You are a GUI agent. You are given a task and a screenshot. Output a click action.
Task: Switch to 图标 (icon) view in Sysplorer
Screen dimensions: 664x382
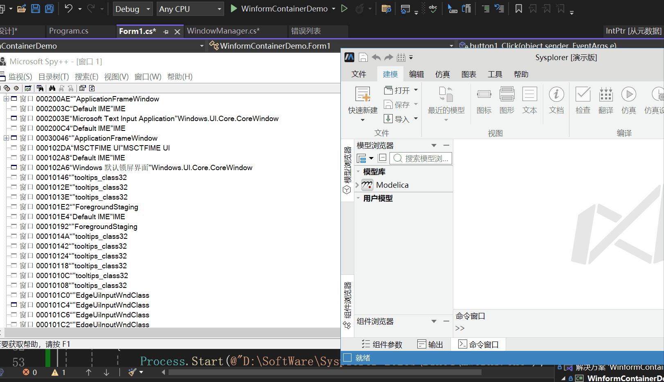click(x=484, y=100)
